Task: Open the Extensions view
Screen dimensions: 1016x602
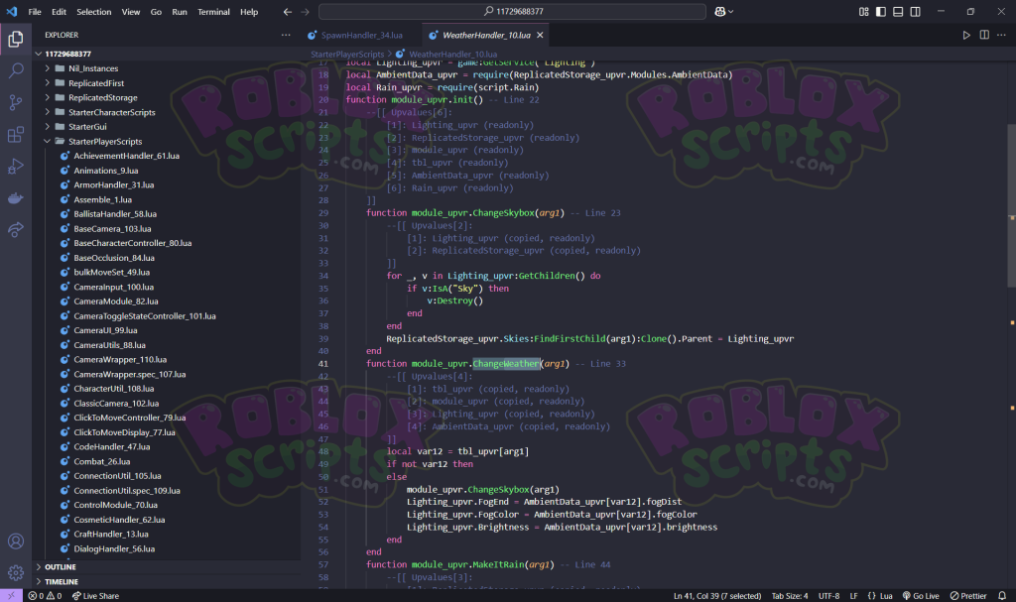Action: [x=16, y=135]
